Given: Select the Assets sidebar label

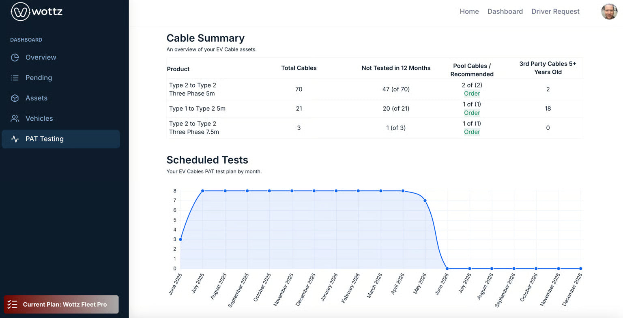Looking at the screenshot, I should point(37,98).
